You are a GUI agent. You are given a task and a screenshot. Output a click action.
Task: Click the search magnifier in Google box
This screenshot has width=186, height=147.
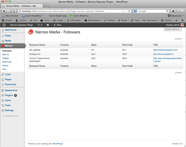167,11
